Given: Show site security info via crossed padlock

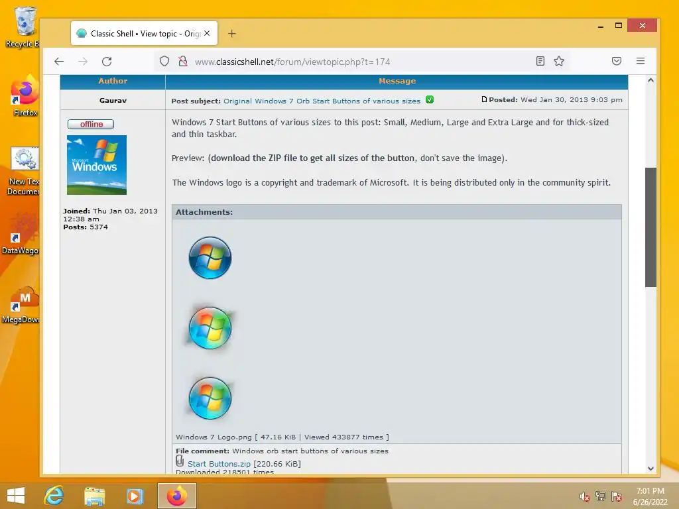Looking at the screenshot, I should click(x=183, y=62).
